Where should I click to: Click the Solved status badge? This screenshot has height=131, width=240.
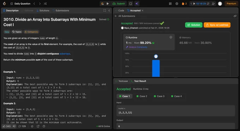tap(104, 19)
